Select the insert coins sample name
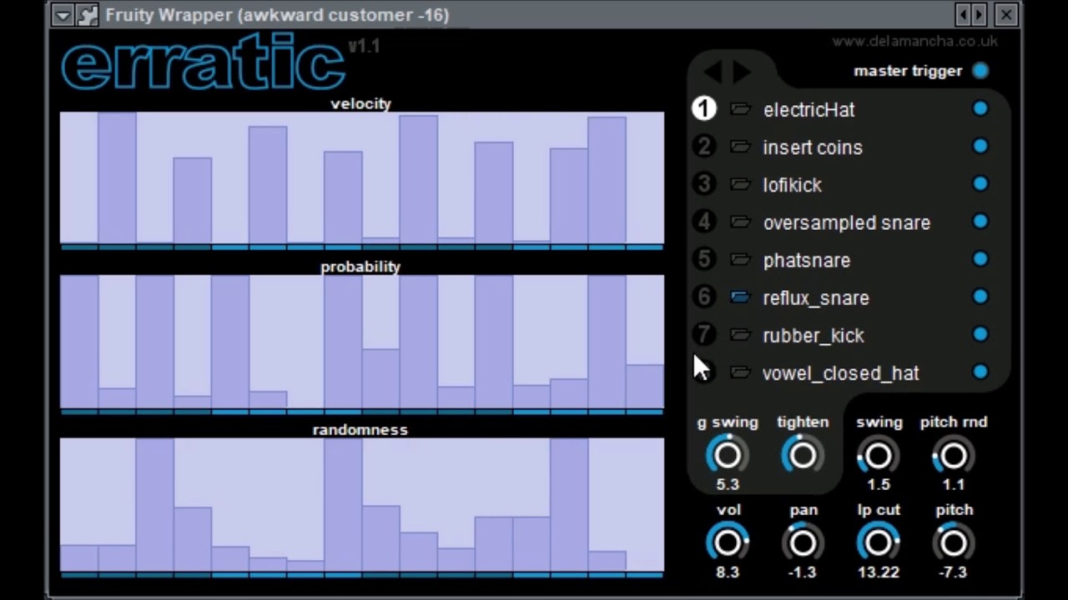The height and width of the screenshot is (600, 1068). (813, 147)
